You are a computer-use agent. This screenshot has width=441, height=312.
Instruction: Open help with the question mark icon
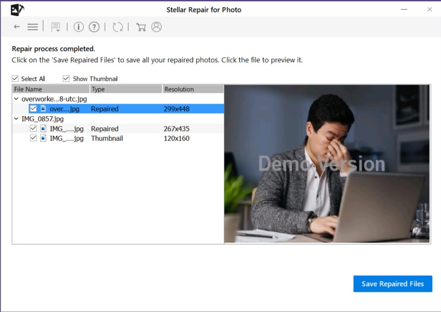click(94, 27)
